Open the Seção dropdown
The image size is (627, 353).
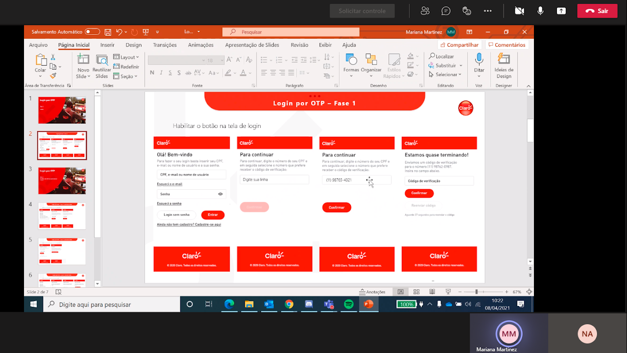pos(126,76)
